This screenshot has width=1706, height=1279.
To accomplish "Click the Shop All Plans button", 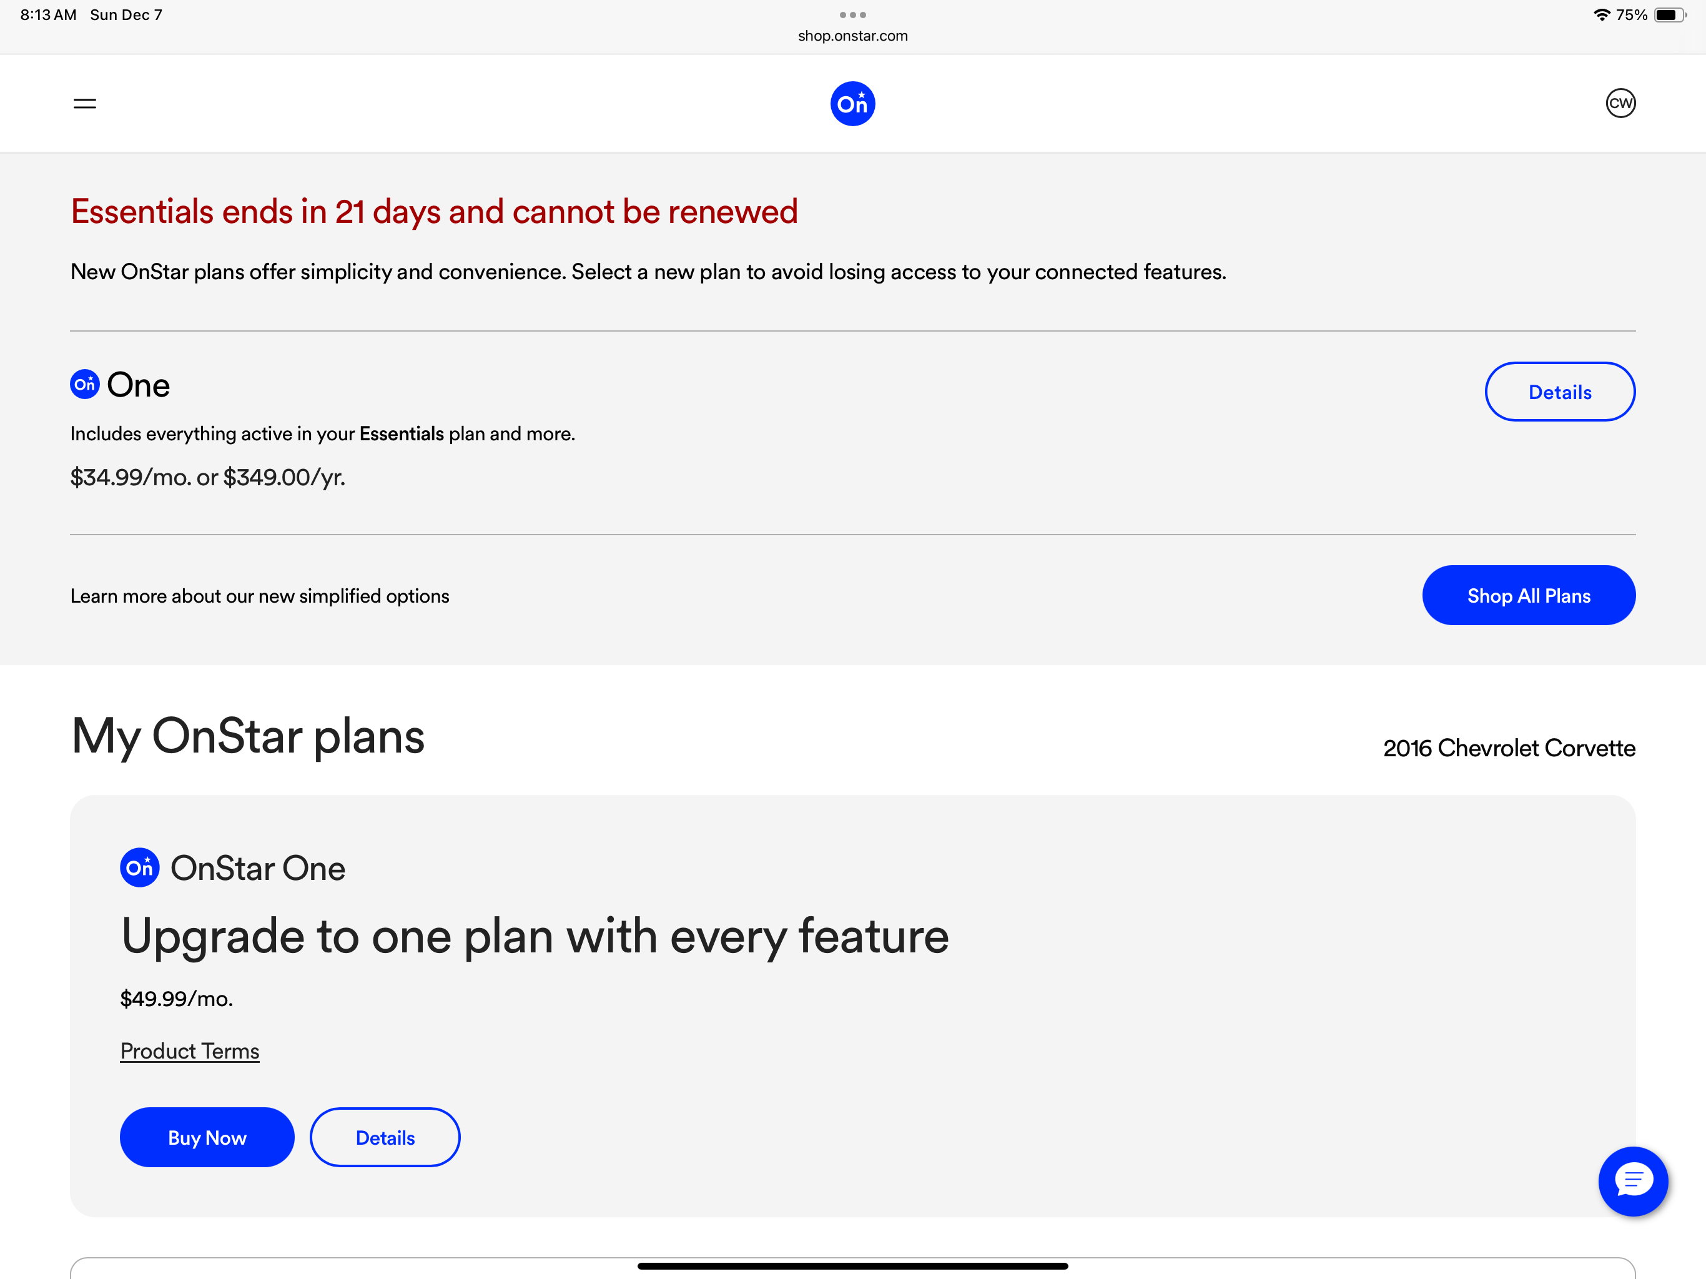I will click(1528, 596).
